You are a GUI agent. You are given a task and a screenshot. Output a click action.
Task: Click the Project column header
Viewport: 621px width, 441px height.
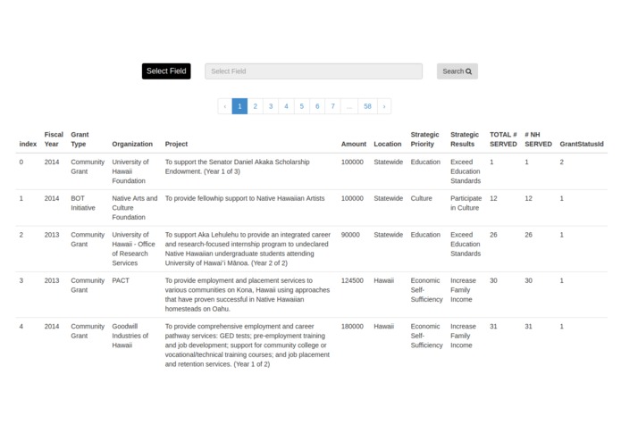[x=176, y=144]
